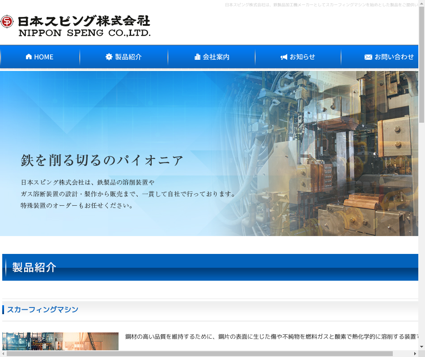Click the scroll up arrow
This screenshot has height=357, width=425.
pos(421,4)
